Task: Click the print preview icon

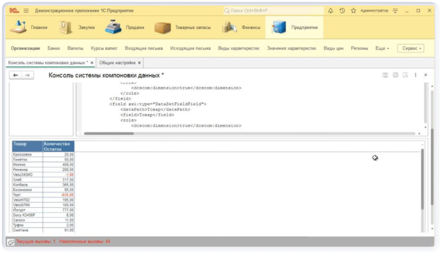Action: pos(405,75)
